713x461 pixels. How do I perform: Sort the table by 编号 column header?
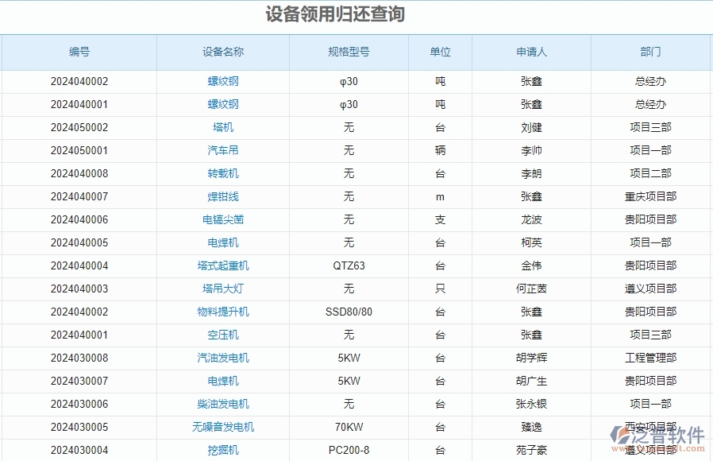tap(78, 52)
